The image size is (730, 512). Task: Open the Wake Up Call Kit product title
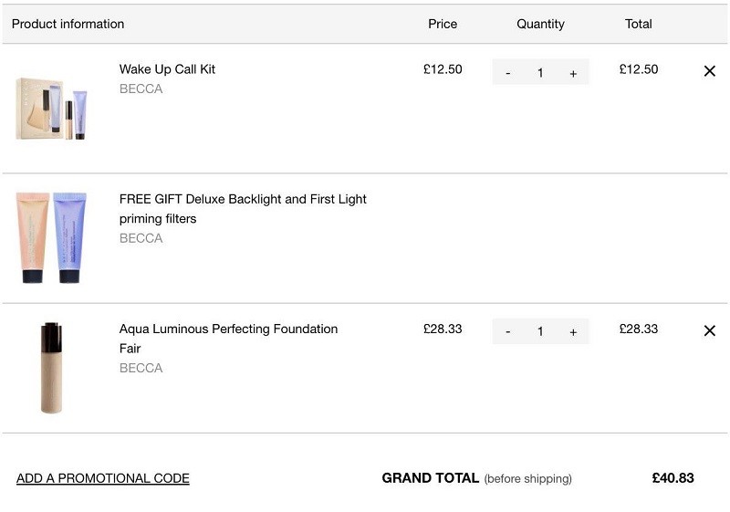coord(167,69)
